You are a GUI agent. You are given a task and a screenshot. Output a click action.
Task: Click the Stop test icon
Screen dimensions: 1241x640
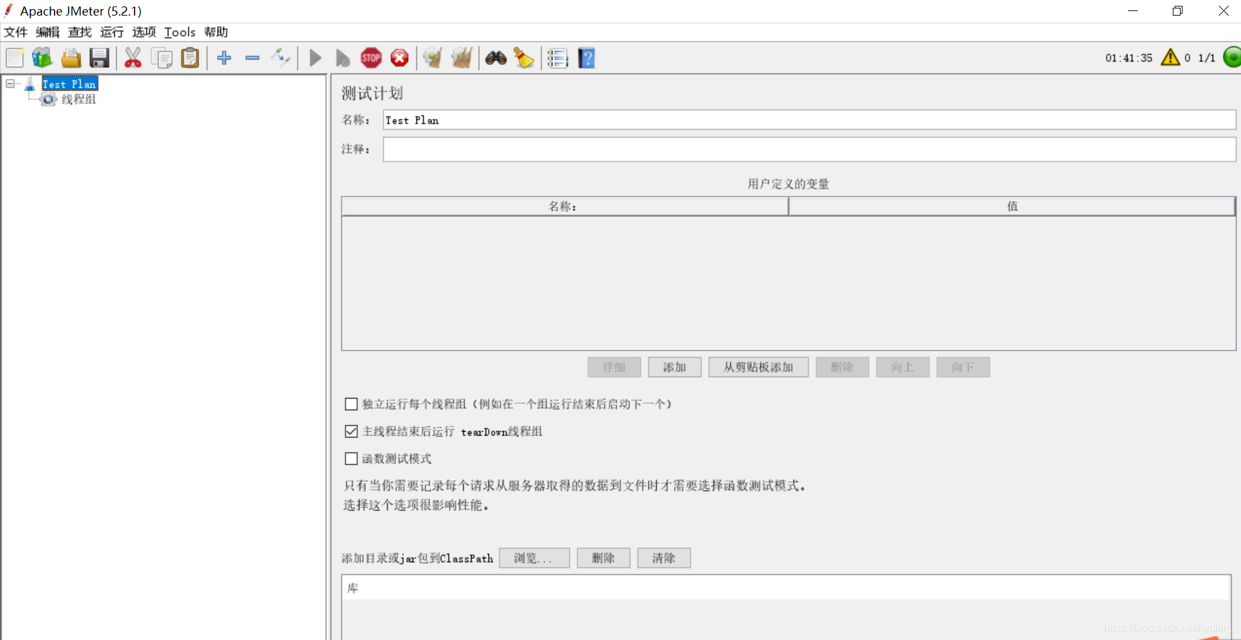(371, 58)
